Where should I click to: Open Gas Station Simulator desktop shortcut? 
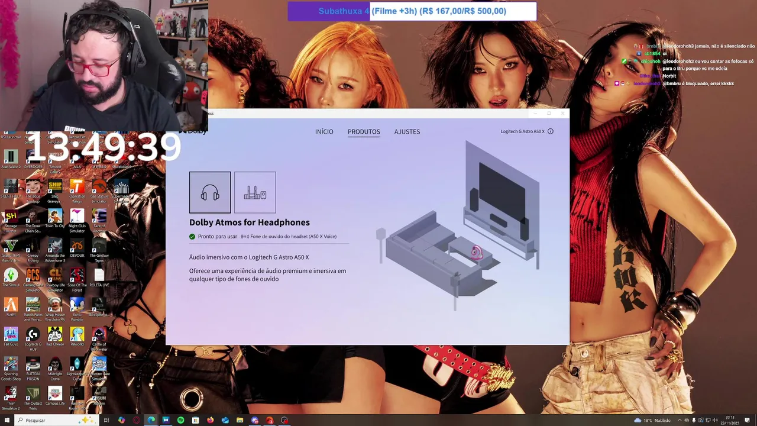(99, 192)
